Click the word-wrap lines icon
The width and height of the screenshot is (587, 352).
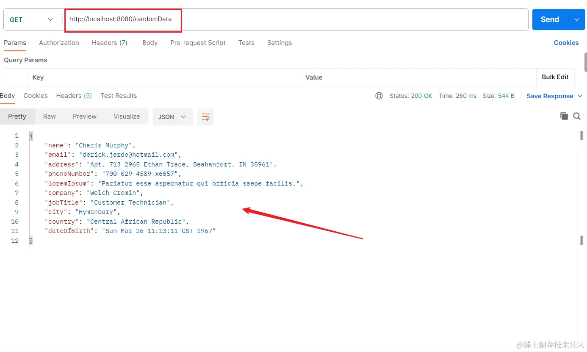[x=206, y=117]
